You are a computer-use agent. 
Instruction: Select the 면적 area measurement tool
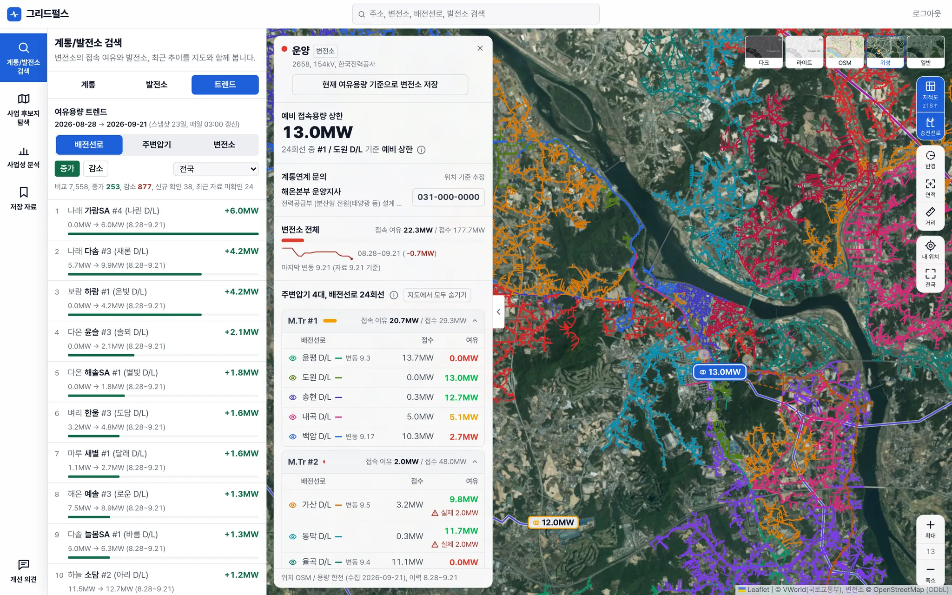click(930, 188)
